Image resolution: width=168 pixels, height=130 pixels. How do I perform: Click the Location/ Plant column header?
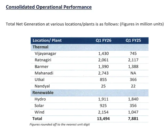[47, 40]
